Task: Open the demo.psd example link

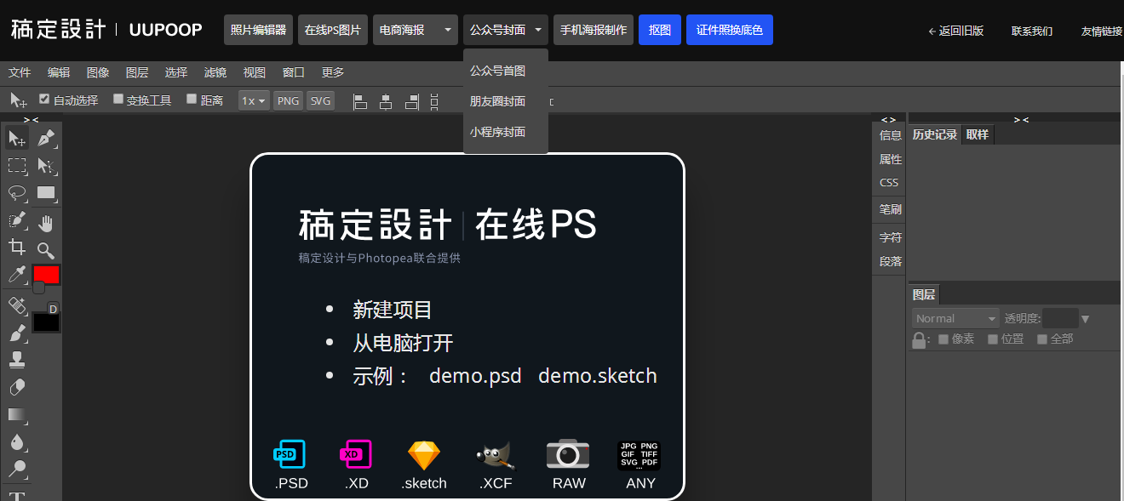Action: pyautogui.click(x=475, y=376)
